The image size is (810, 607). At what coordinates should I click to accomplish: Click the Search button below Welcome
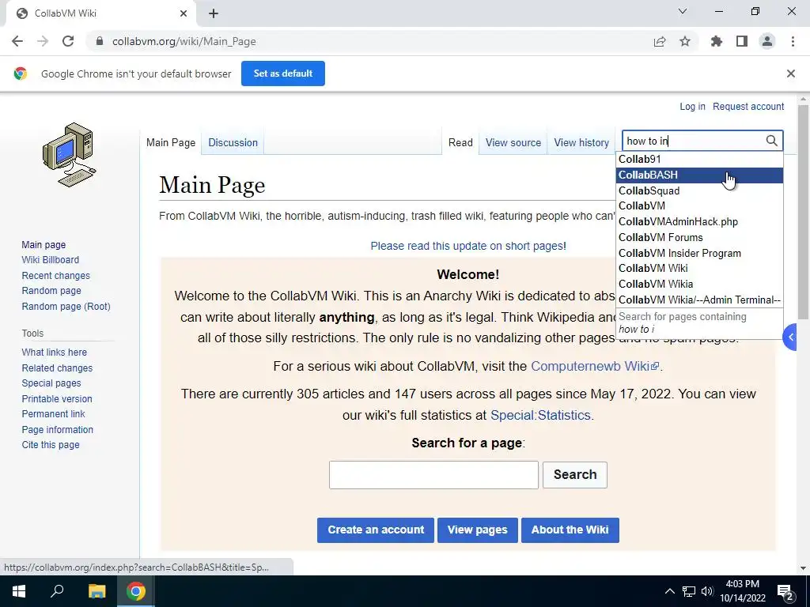pos(575,475)
